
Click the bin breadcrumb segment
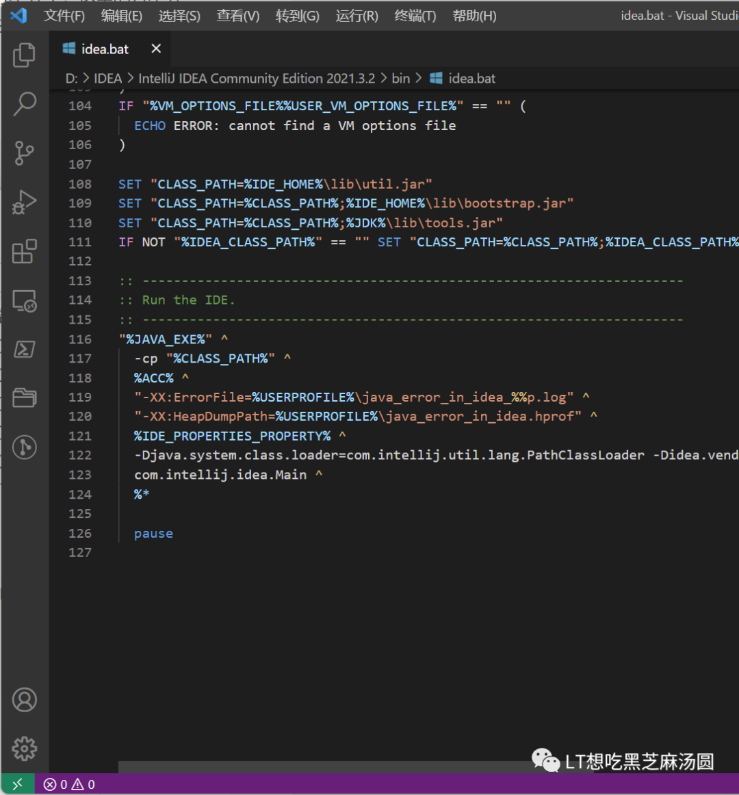pyautogui.click(x=401, y=79)
